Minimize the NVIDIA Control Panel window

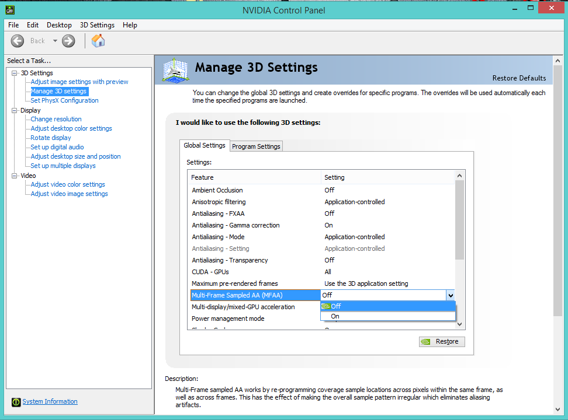[515, 8]
